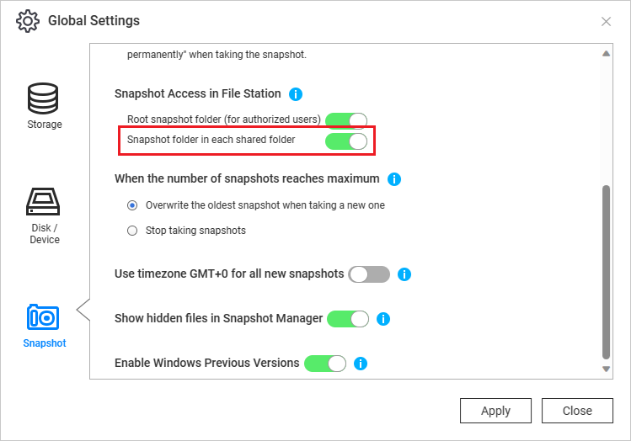The image size is (631, 441).
Task: Click the Close button
Action: point(577,411)
